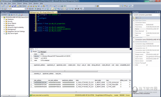161x97 pixels.
Task: Click Comment out selected lines icon
Action: 70,9
